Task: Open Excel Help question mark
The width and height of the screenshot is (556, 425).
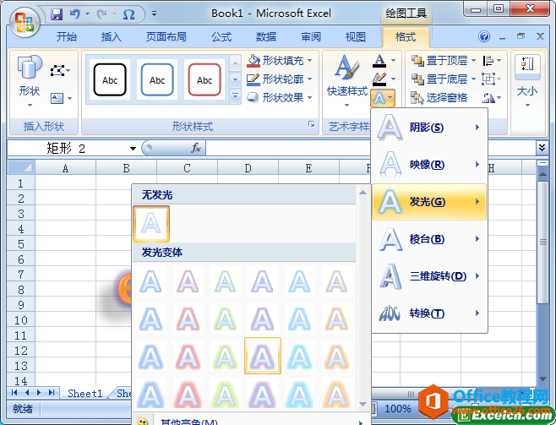Action: click(x=484, y=36)
